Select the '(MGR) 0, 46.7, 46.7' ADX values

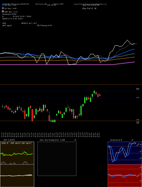coord(29,23)
